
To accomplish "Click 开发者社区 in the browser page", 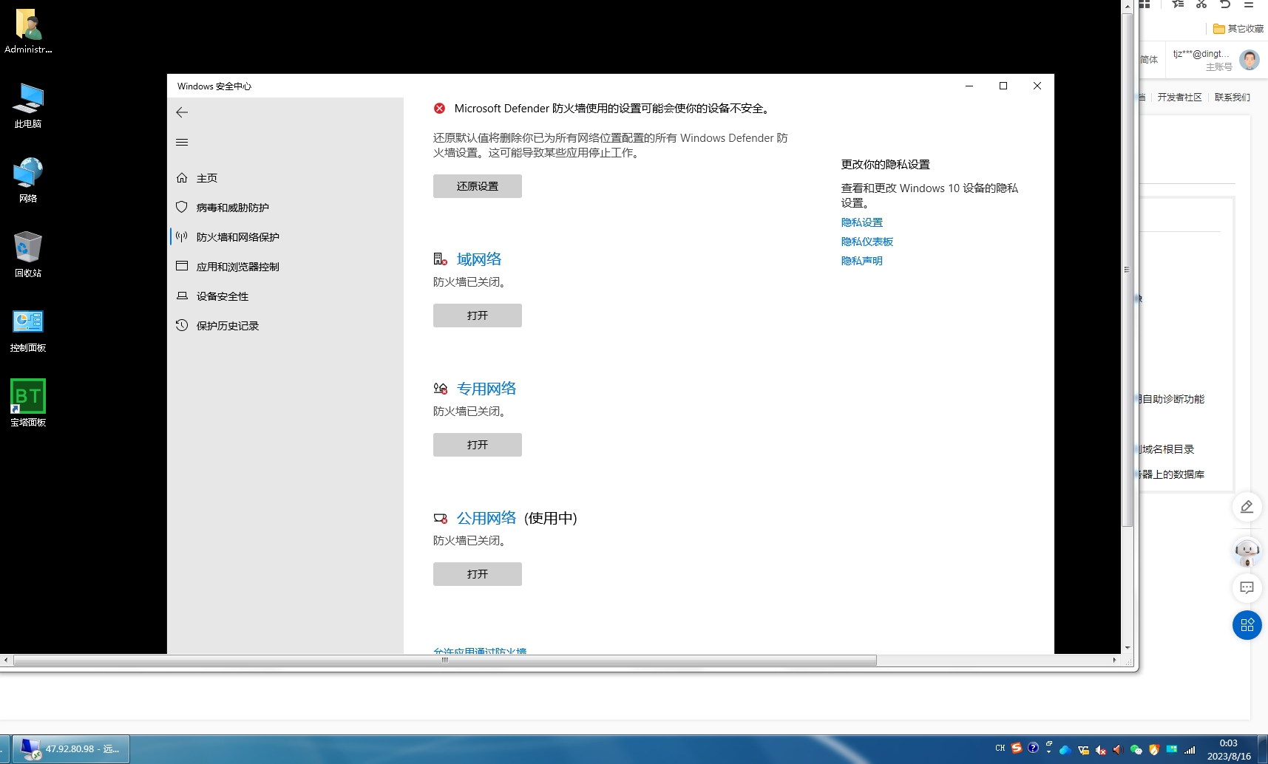I will point(1179,98).
